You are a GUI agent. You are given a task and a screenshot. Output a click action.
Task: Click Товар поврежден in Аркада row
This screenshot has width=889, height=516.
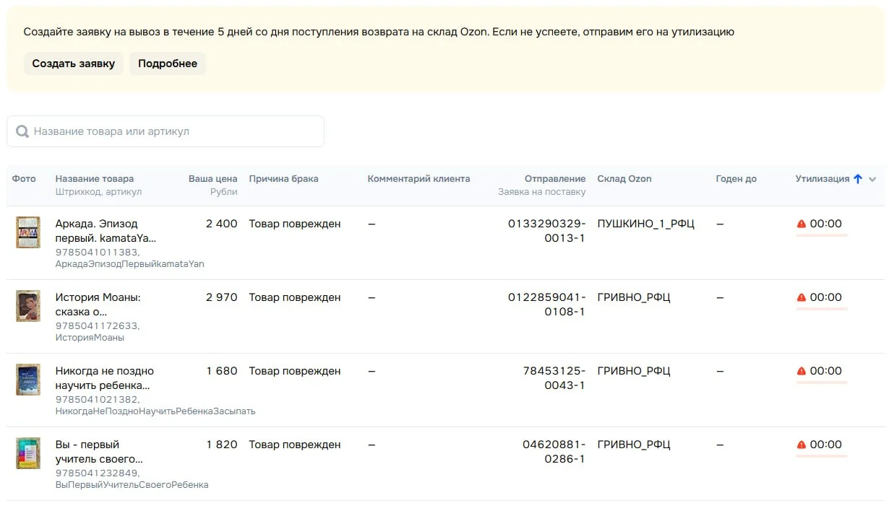tap(295, 224)
